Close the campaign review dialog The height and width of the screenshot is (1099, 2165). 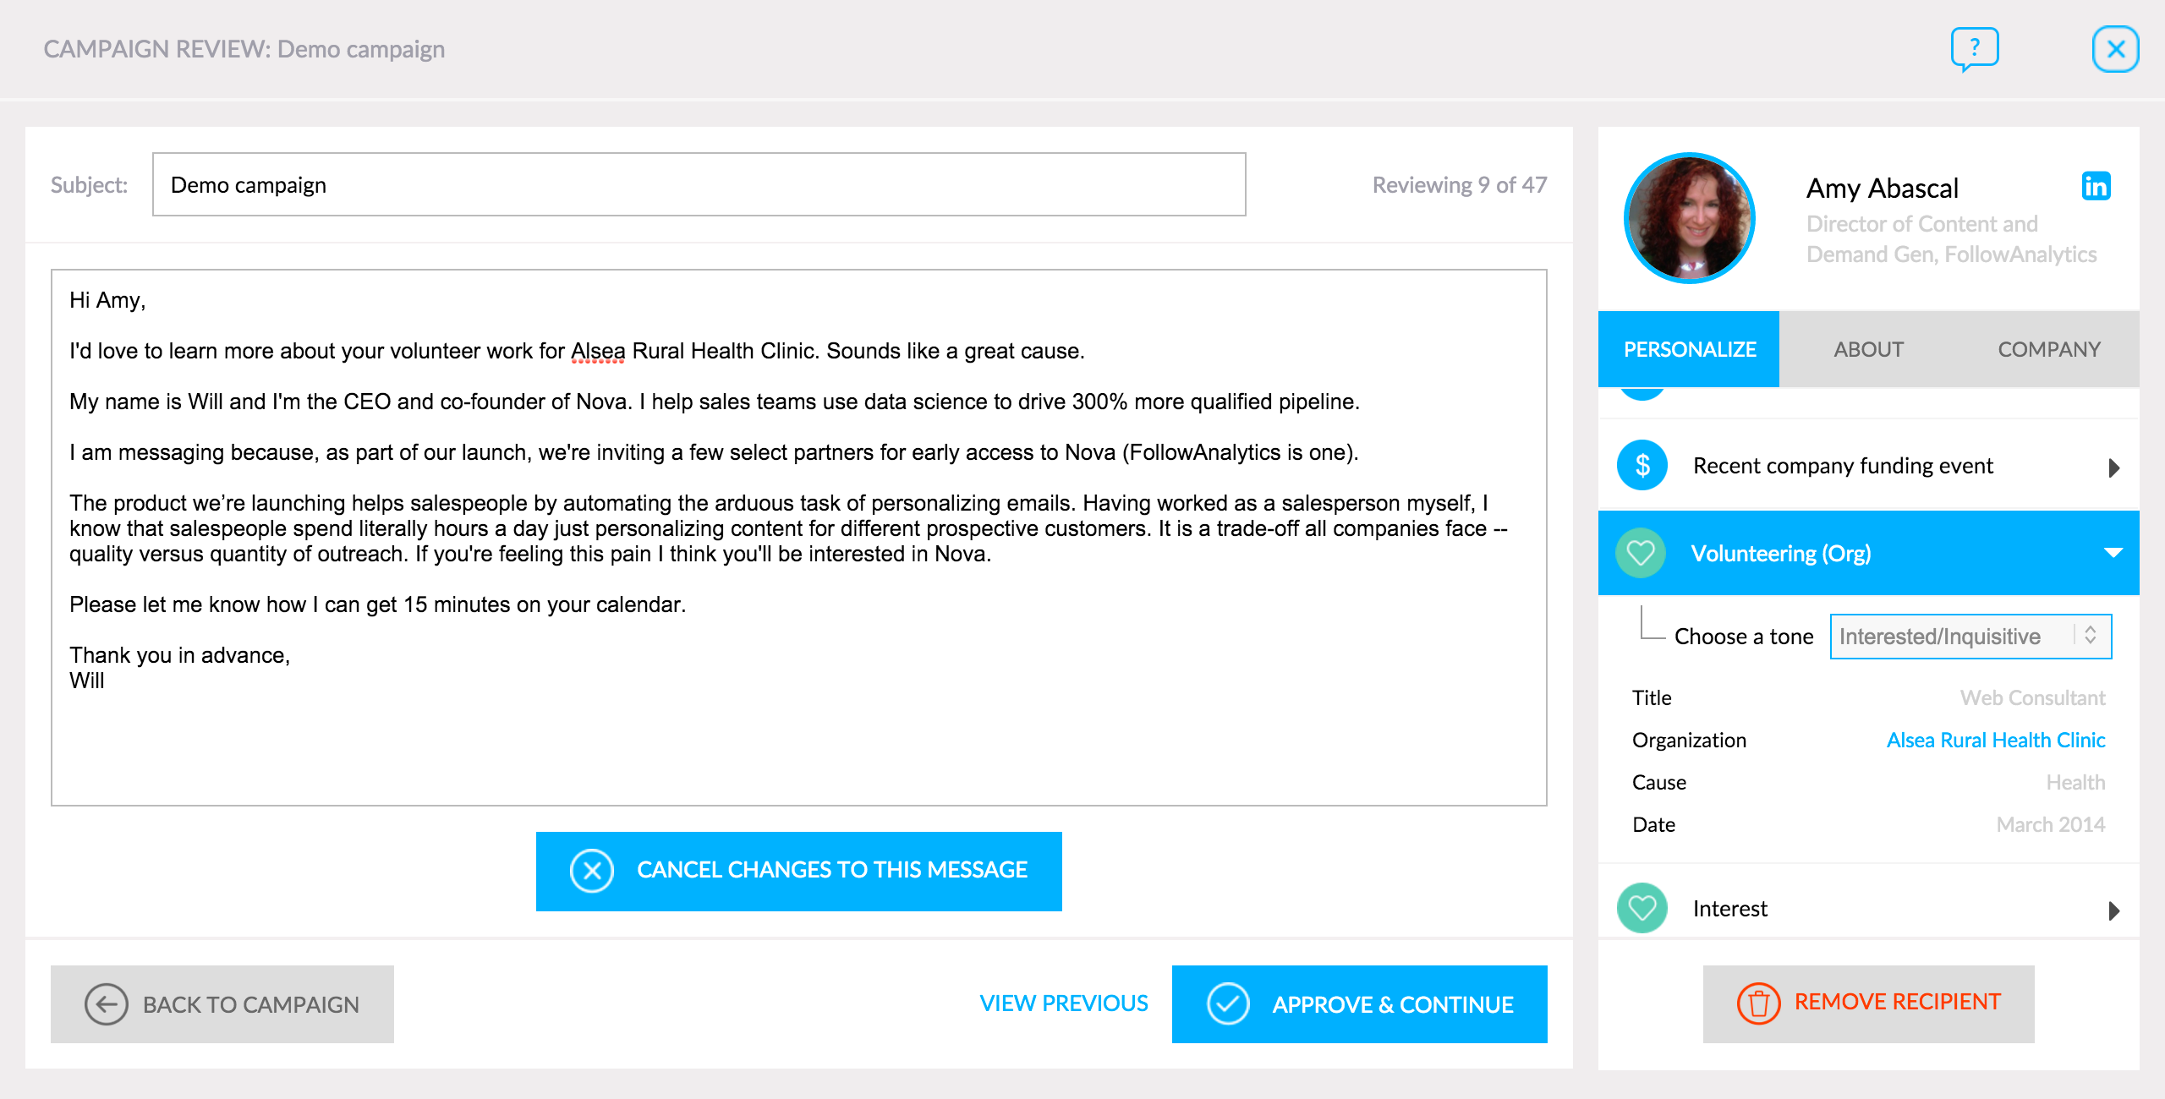(2115, 49)
